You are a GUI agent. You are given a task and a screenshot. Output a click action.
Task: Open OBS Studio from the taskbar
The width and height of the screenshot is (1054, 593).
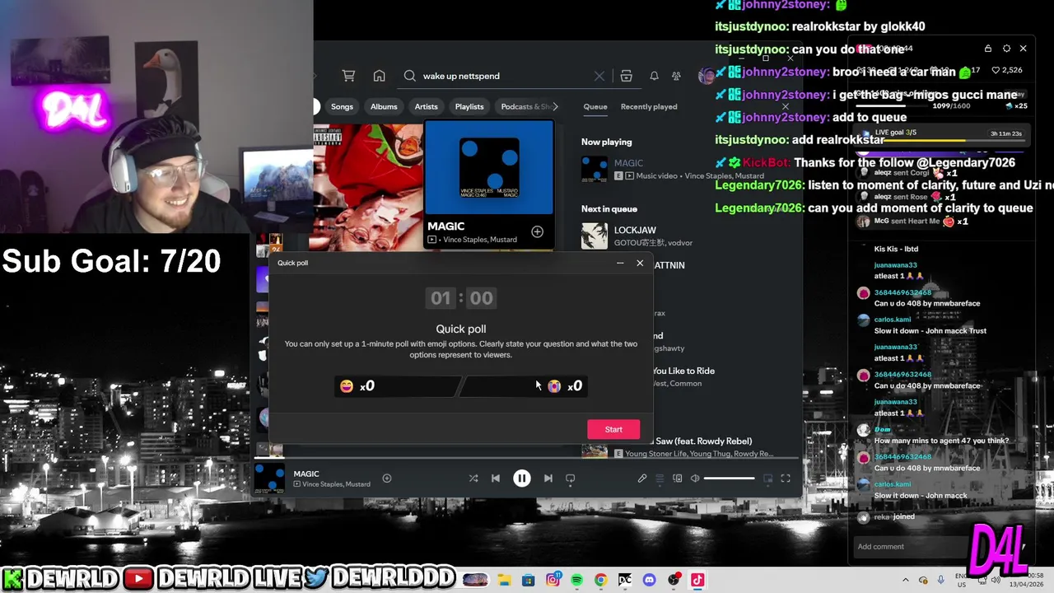(674, 580)
